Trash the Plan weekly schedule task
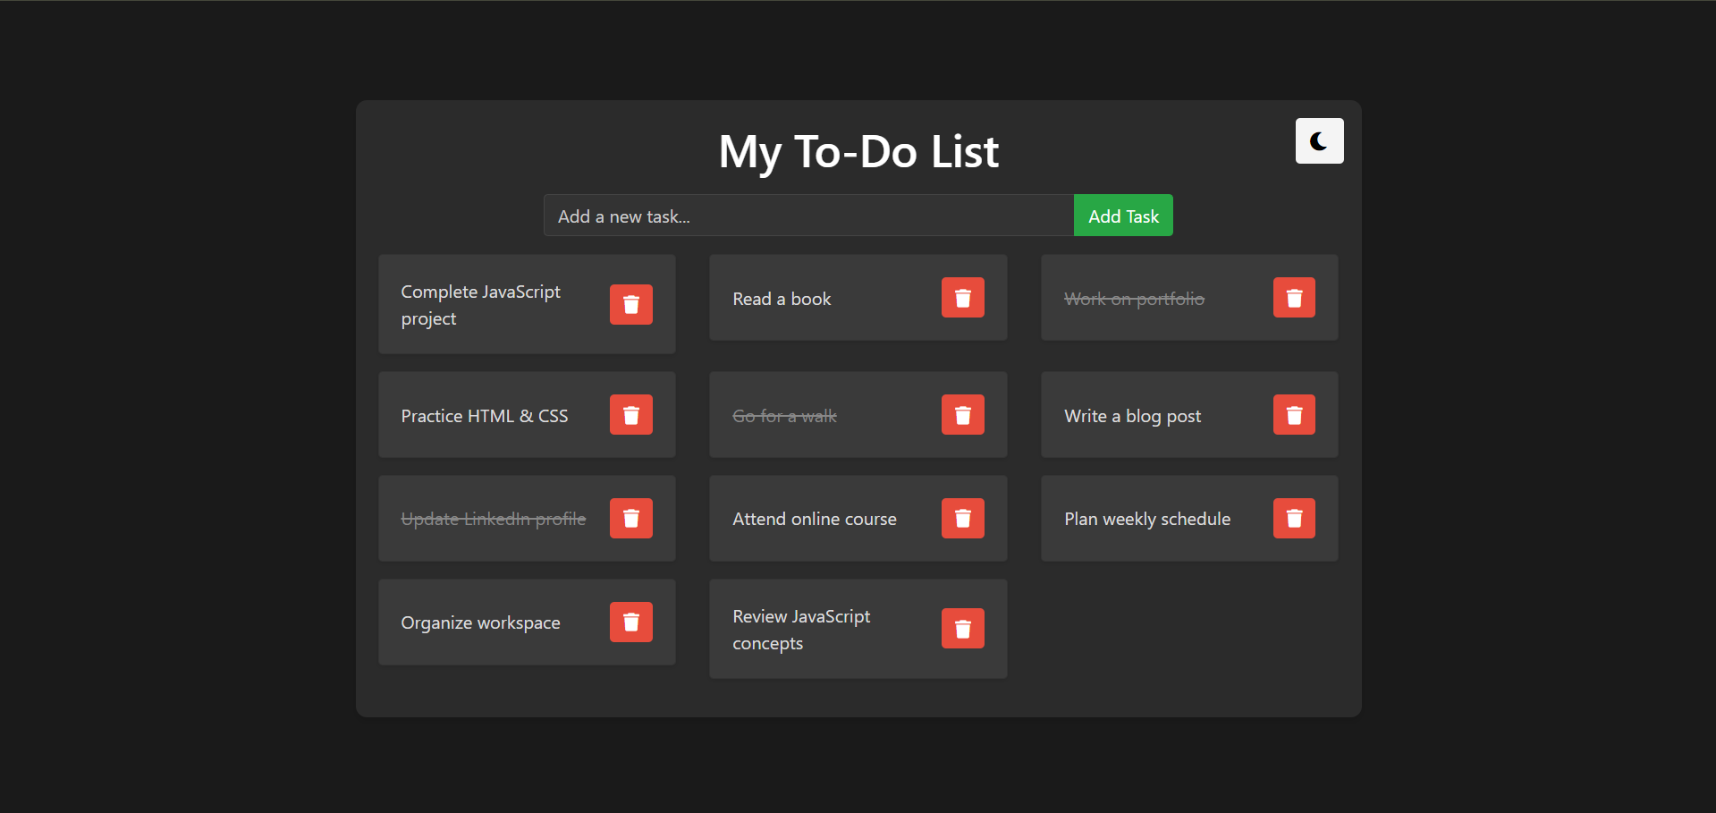The image size is (1716, 813). (x=1293, y=519)
